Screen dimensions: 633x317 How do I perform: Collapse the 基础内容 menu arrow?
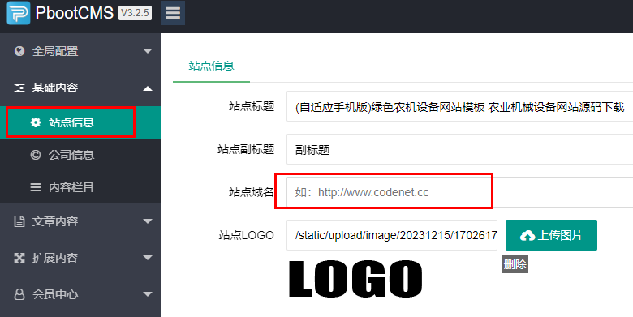(148, 88)
